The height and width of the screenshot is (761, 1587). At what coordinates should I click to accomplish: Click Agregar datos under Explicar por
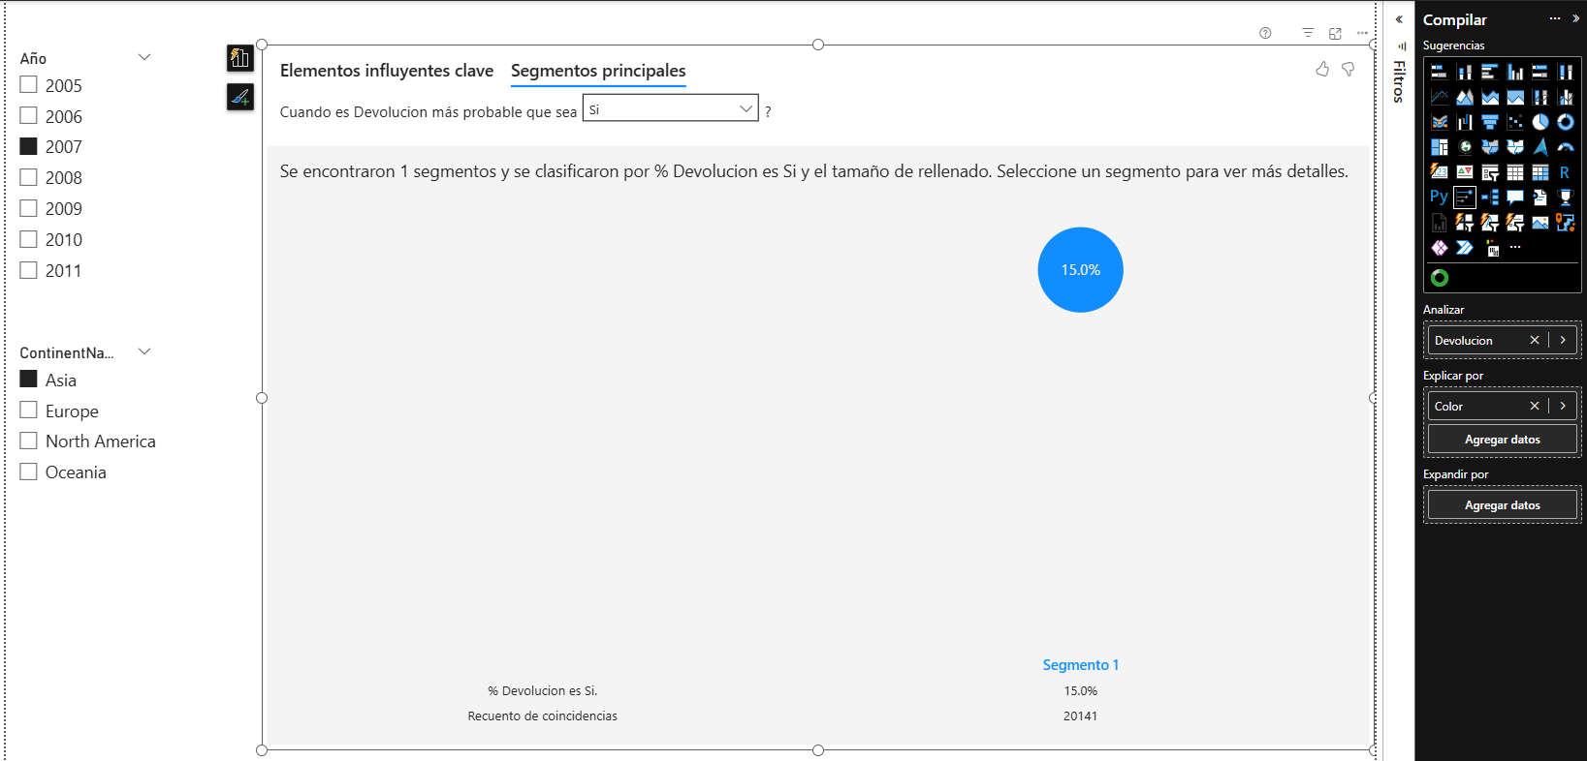1502,440
